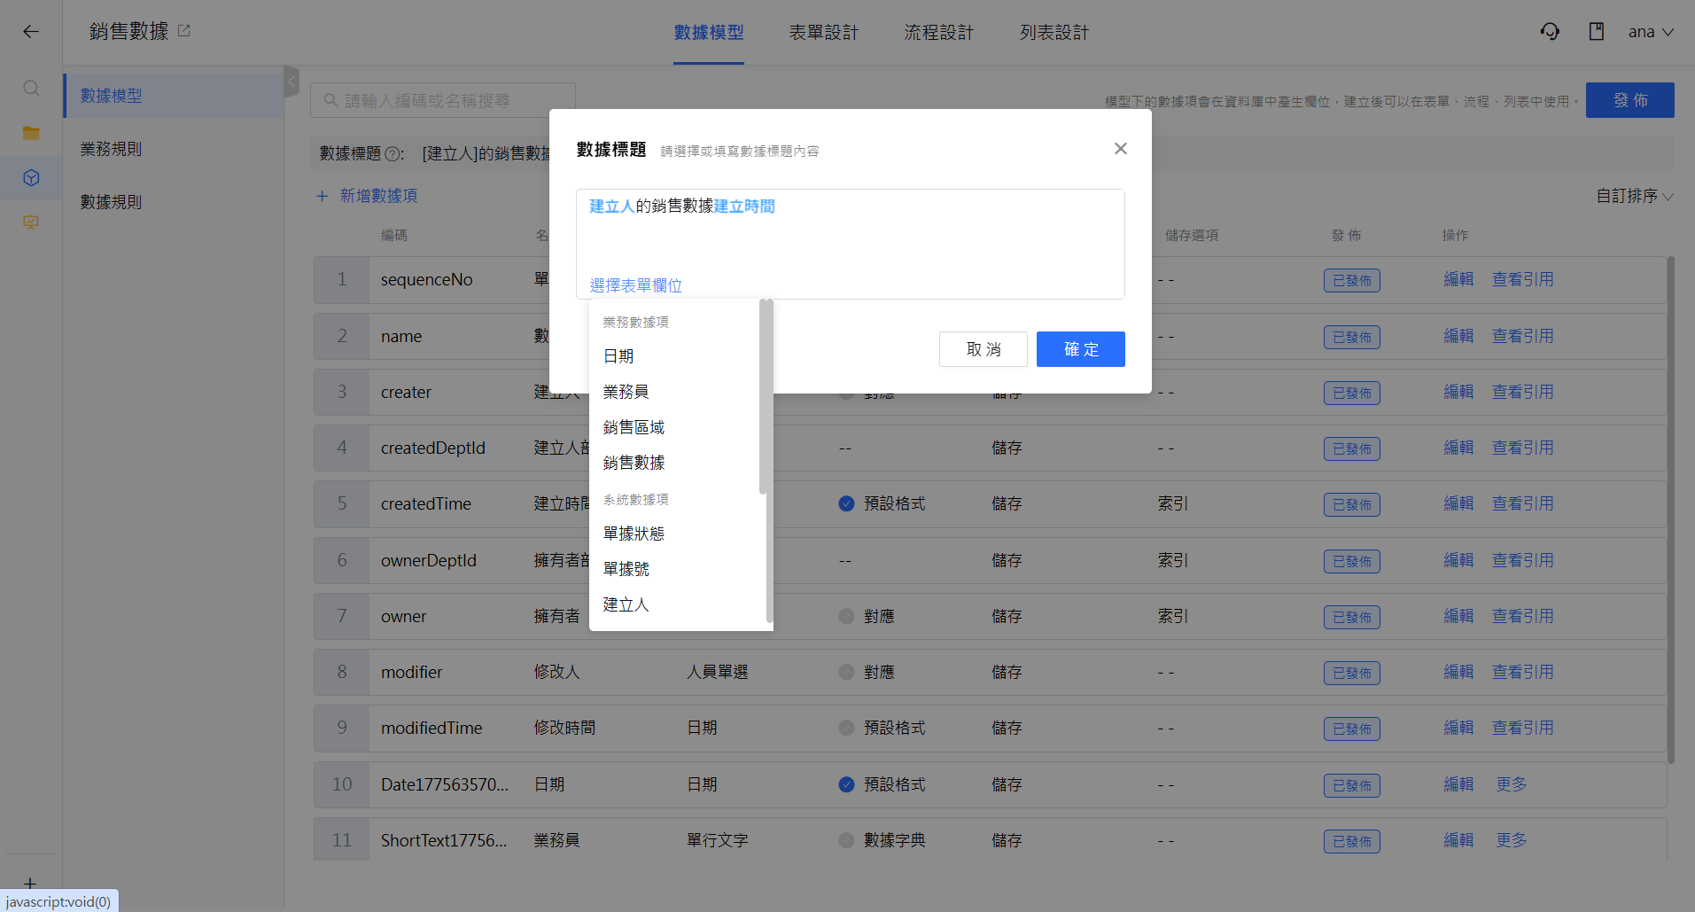Viewport: 1695px width, 912px height.
Task: Click the back arrow icon
Action: point(31,32)
